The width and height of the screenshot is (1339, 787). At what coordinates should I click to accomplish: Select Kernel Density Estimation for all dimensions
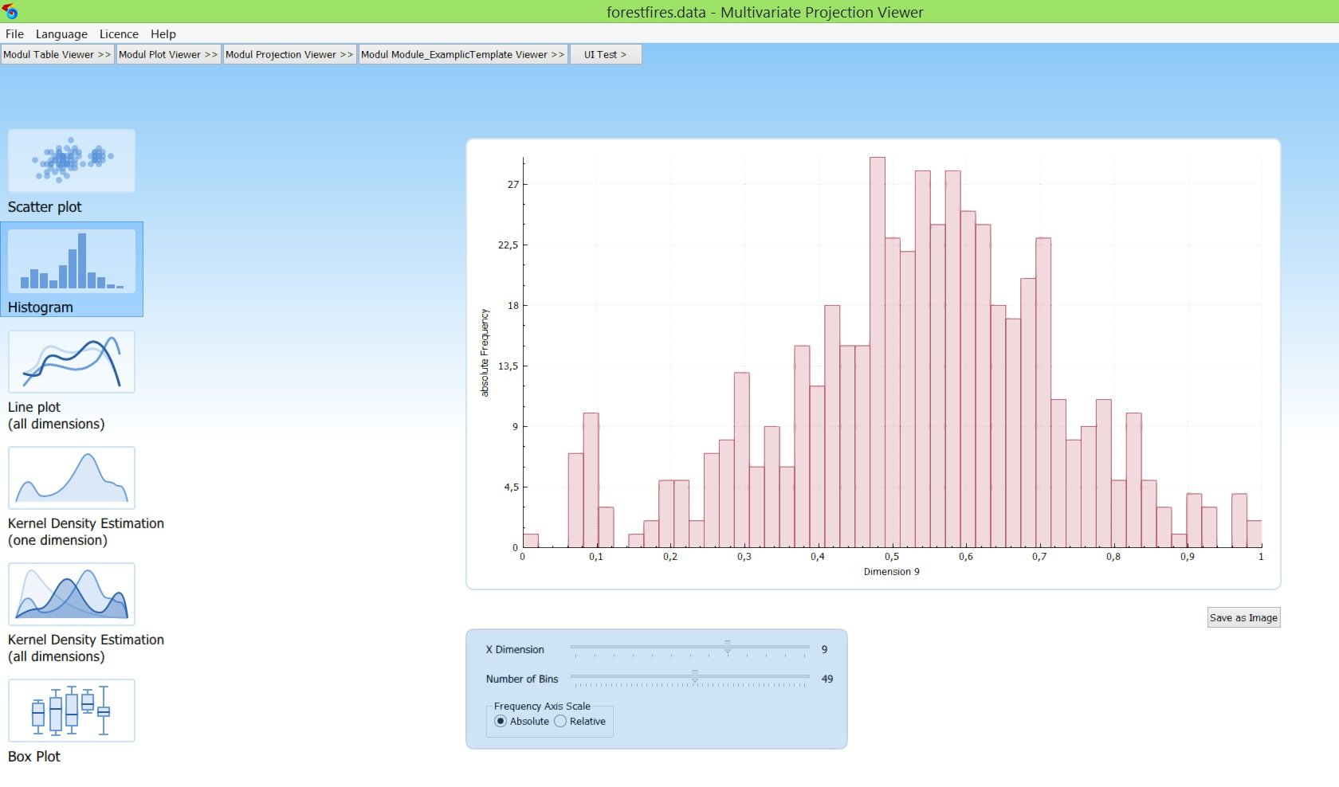coord(71,594)
